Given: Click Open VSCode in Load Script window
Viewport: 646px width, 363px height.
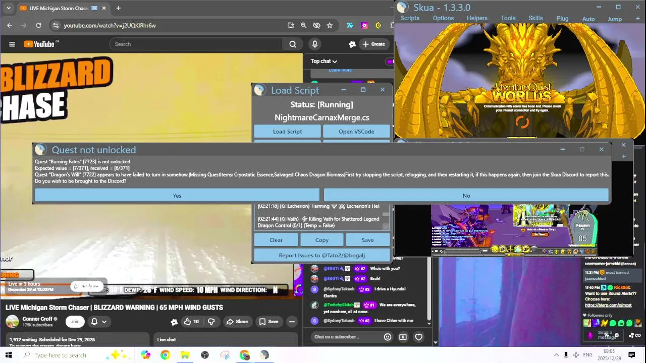Looking at the screenshot, I should [x=356, y=132].
